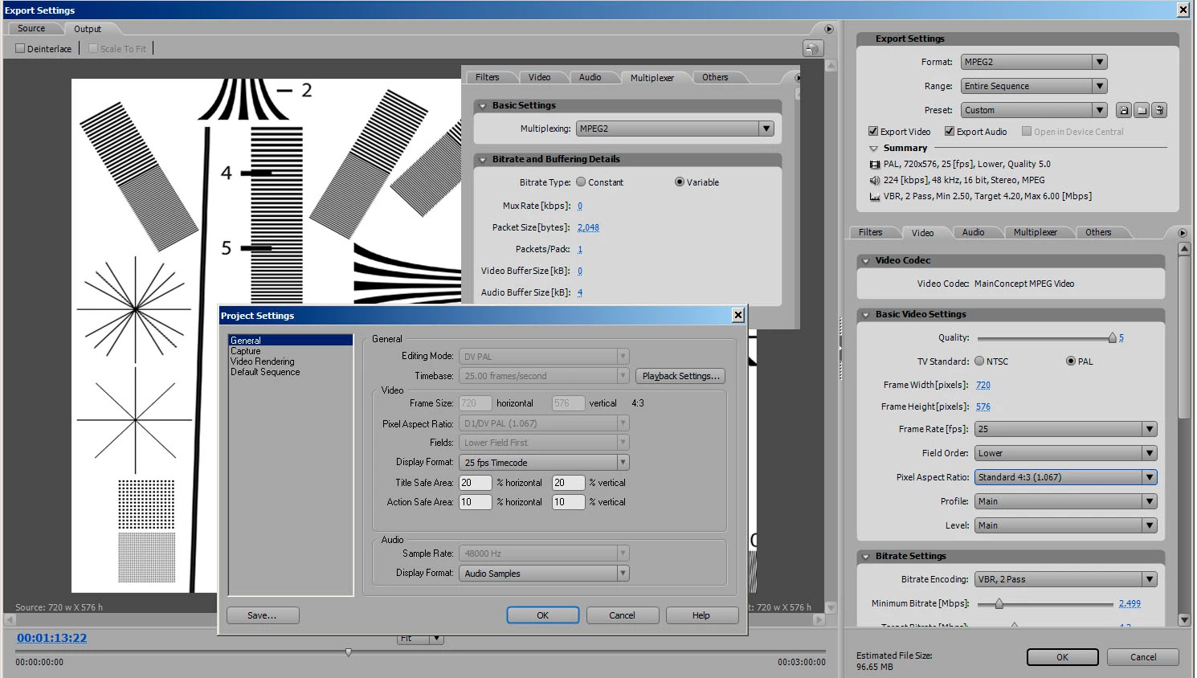Switch to the Source tab
Viewport: 1197px width, 678px height.
click(x=31, y=28)
